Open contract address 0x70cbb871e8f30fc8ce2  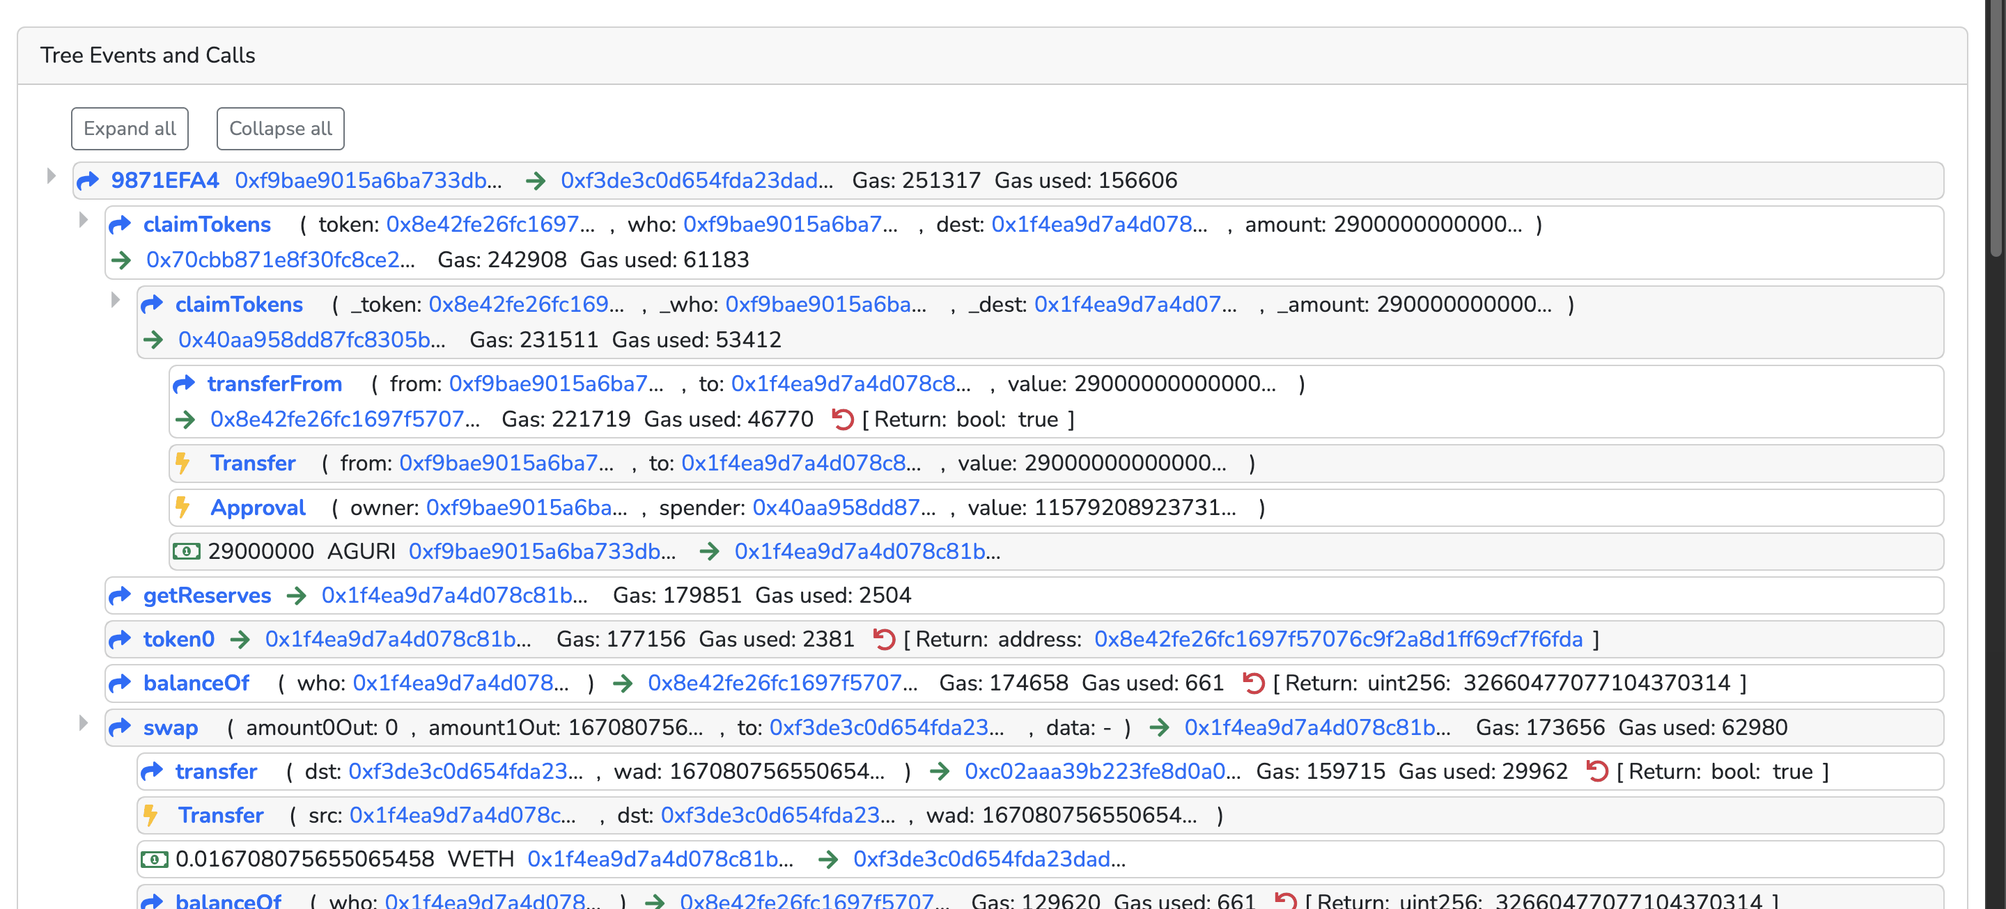(280, 260)
